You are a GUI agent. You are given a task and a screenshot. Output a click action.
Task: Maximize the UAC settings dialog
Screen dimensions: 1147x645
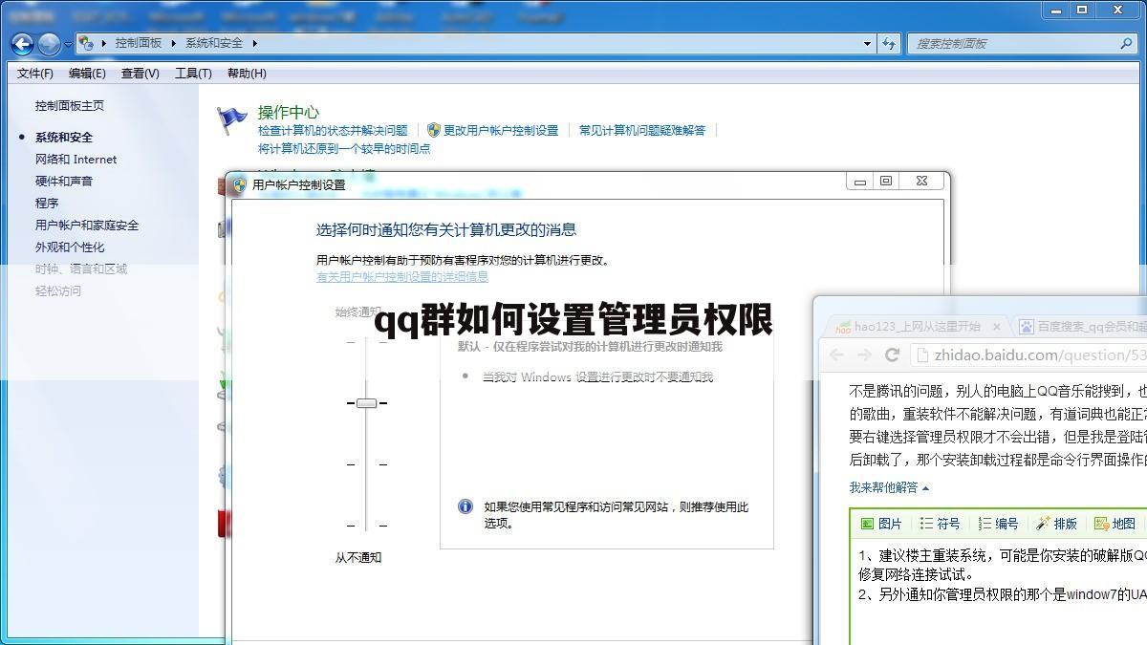(x=886, y=182)
